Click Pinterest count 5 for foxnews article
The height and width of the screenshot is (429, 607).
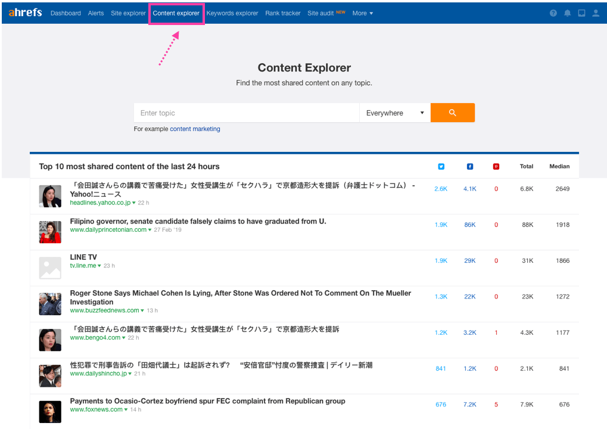[496, 405]
